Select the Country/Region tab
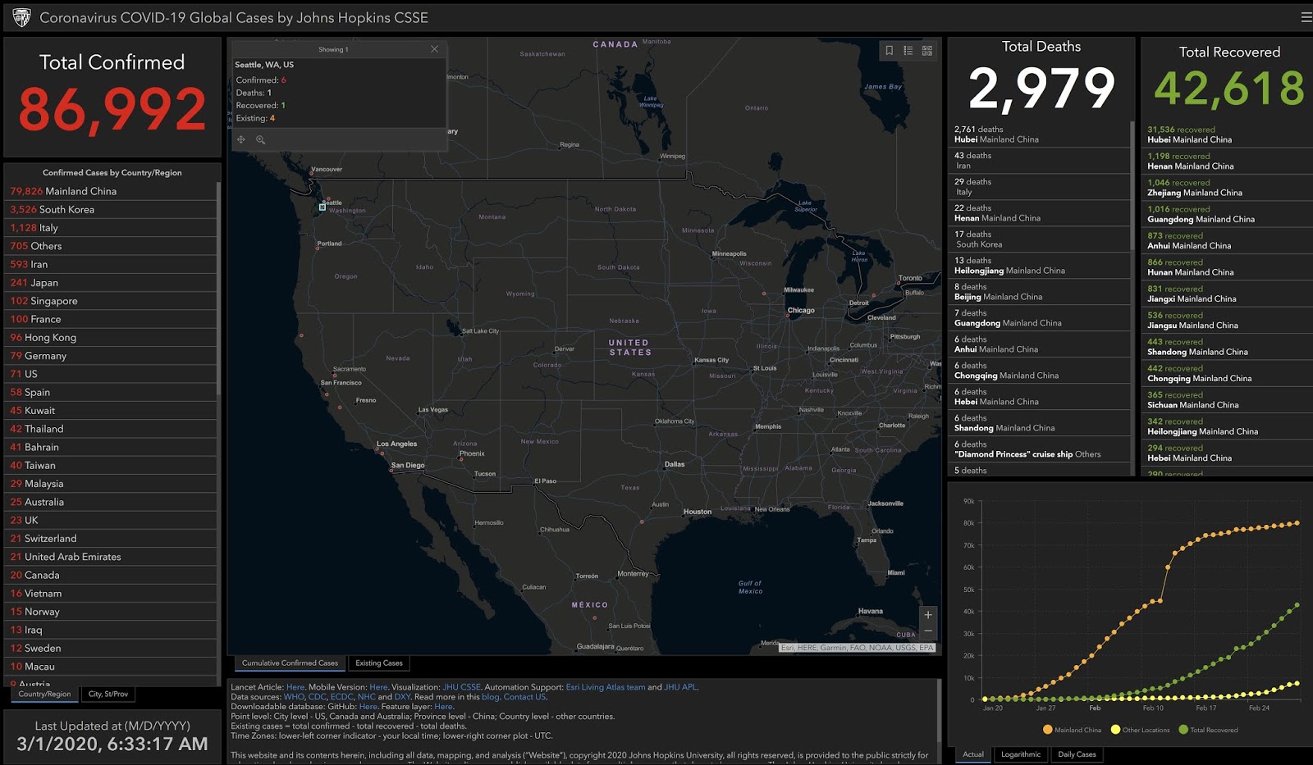The height and width of the screenshot is (765, 1313). click(44, 694)
